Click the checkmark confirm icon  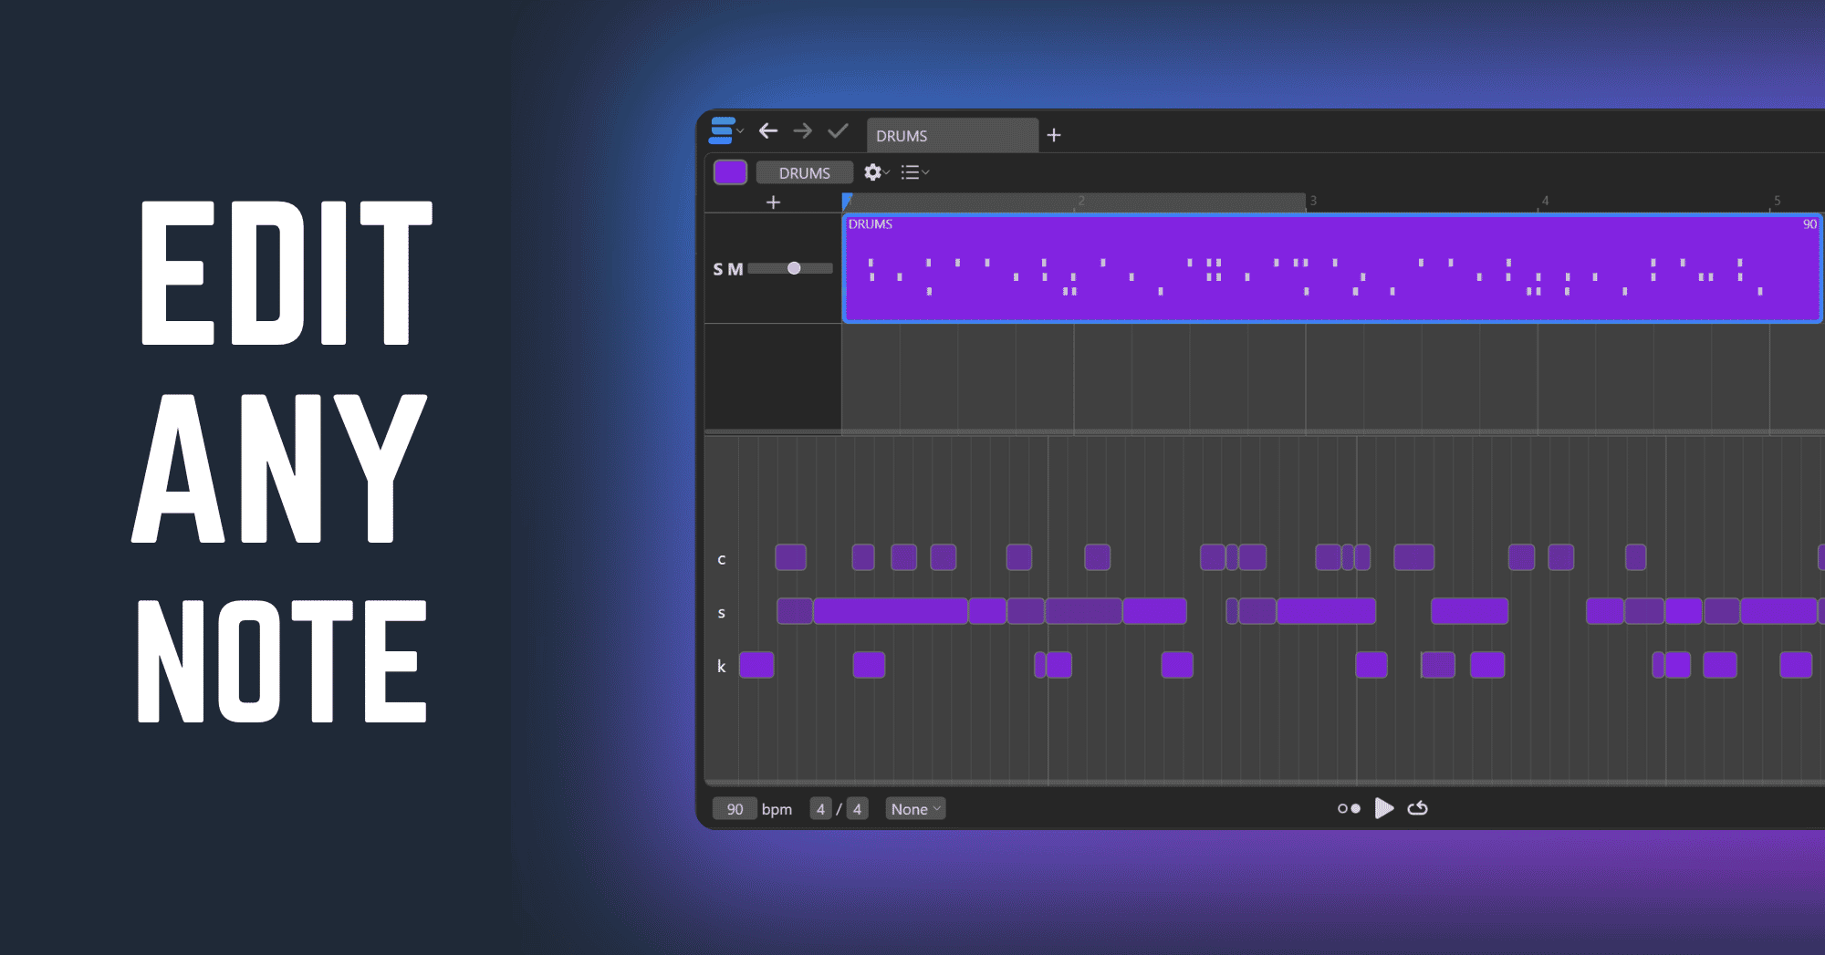click(x=838, y=131)
